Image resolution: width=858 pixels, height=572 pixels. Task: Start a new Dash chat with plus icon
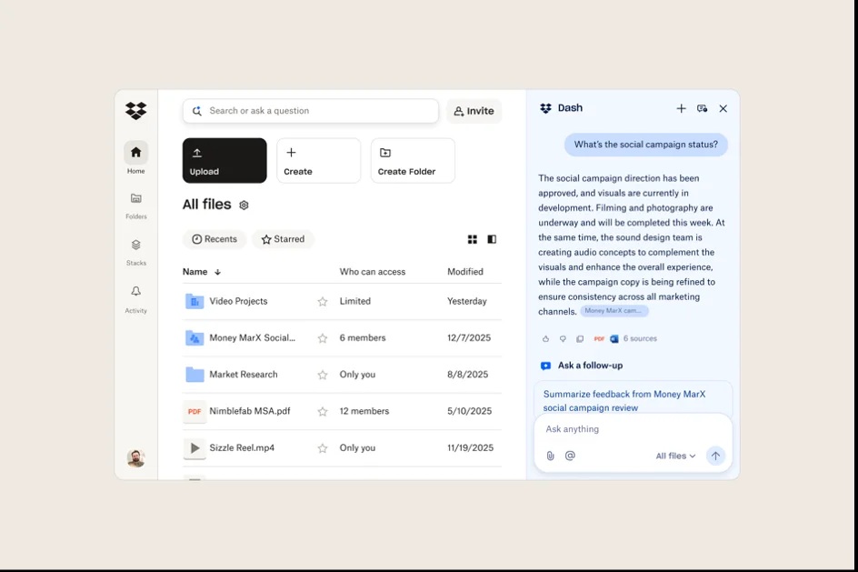(681, 108)
